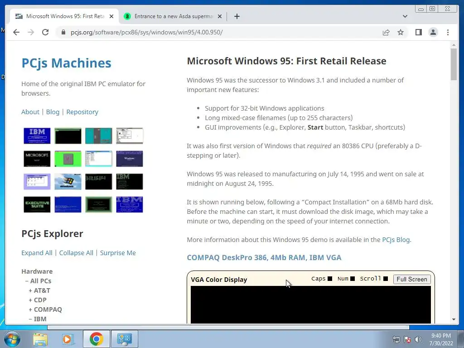
Task: Open the Chrome profile avatar
Action: (433, 32)
